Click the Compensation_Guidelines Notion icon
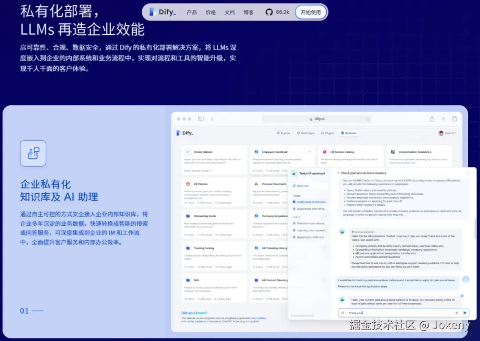 point(393,152)
